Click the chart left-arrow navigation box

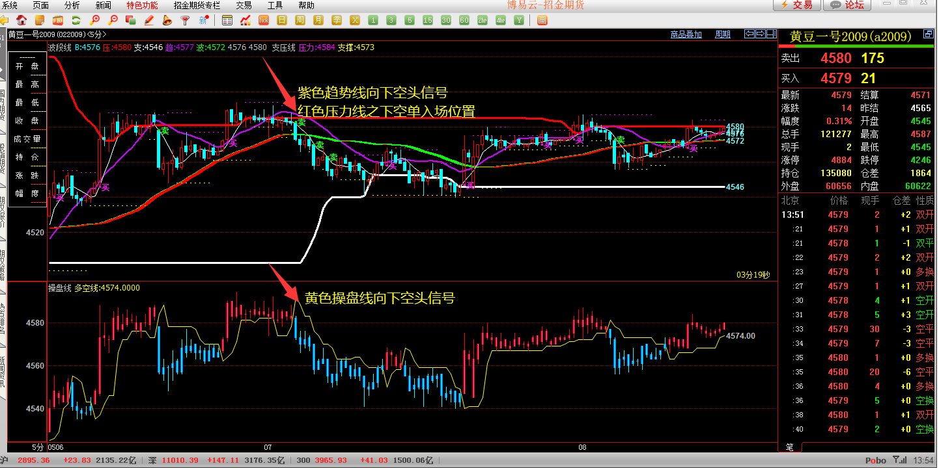click(x=749, y=34)
